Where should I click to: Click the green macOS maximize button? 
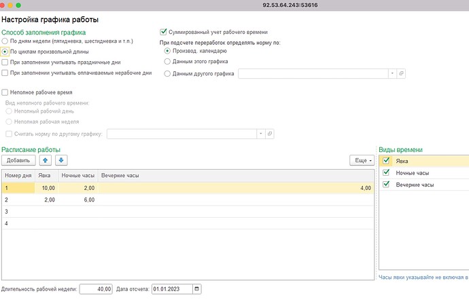click(x=18, y=5)
